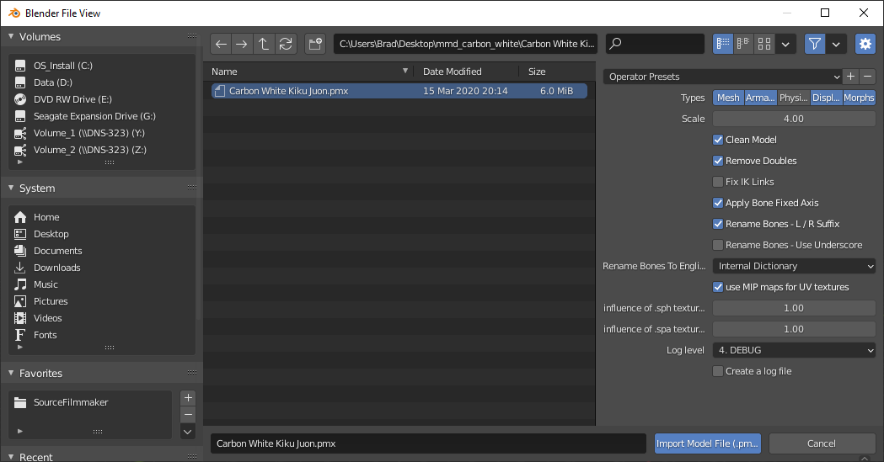Uncheck Remove Doubles option
Viewport: 884px width, 462px height.
pyautogui.click(x=718, y=161)
